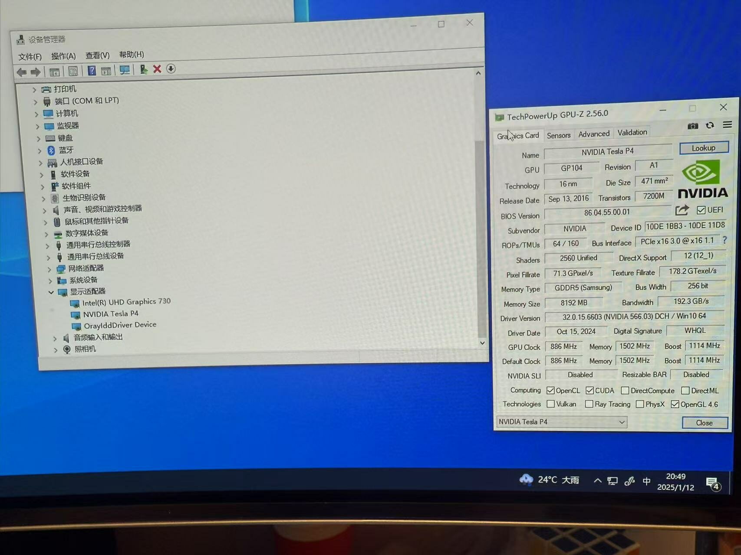Select OrayIddDriver Device entry
Viewport: 741px width, 555px height.
coord(120,325)
